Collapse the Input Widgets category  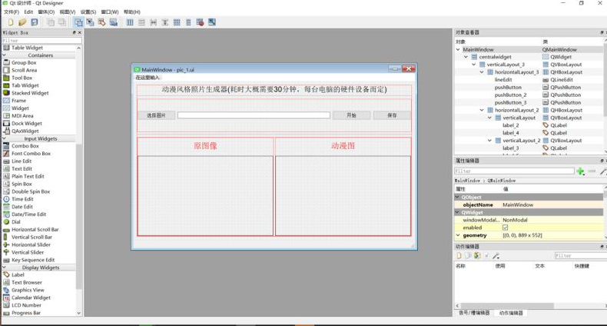(x=5, y=138)
